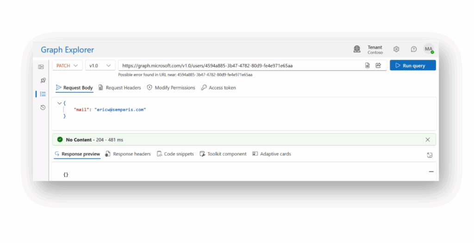Open the v1.0 version dropdown
Viewport: 474px width, 243px height.
[100, 65]
